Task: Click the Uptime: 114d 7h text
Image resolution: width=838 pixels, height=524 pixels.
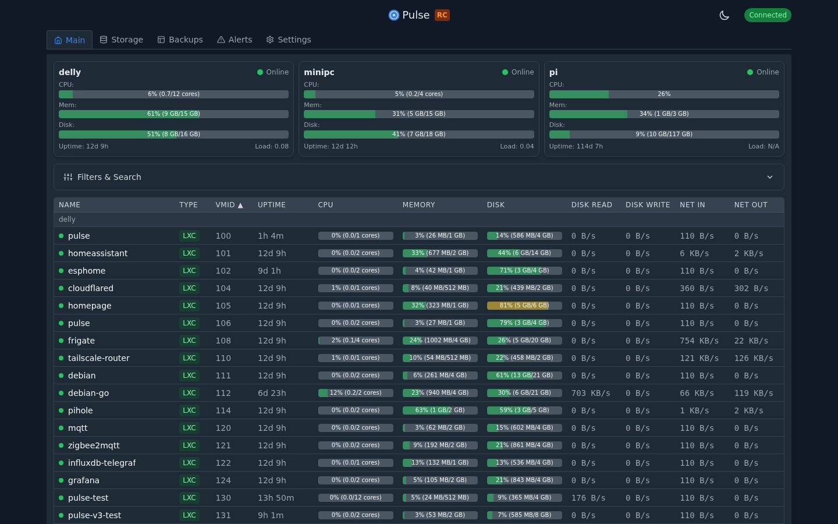Action: point(576,147)
